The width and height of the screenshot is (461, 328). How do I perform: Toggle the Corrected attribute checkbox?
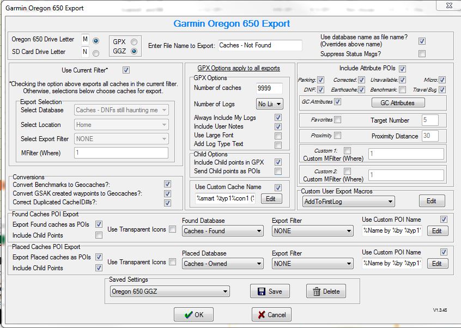click(x=361, y=80)
